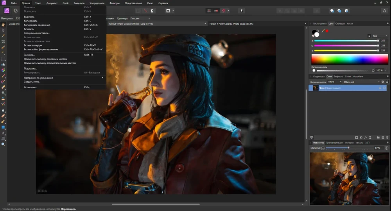
Task: Select the Dodge Brush tool
Action: (3, 93)
